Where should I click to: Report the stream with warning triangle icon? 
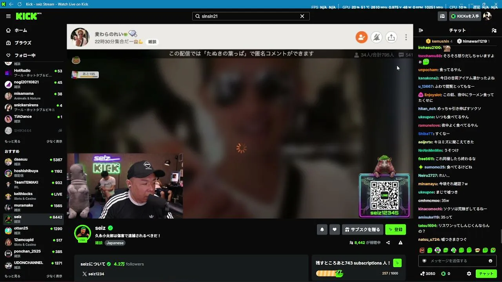[400, 243]
